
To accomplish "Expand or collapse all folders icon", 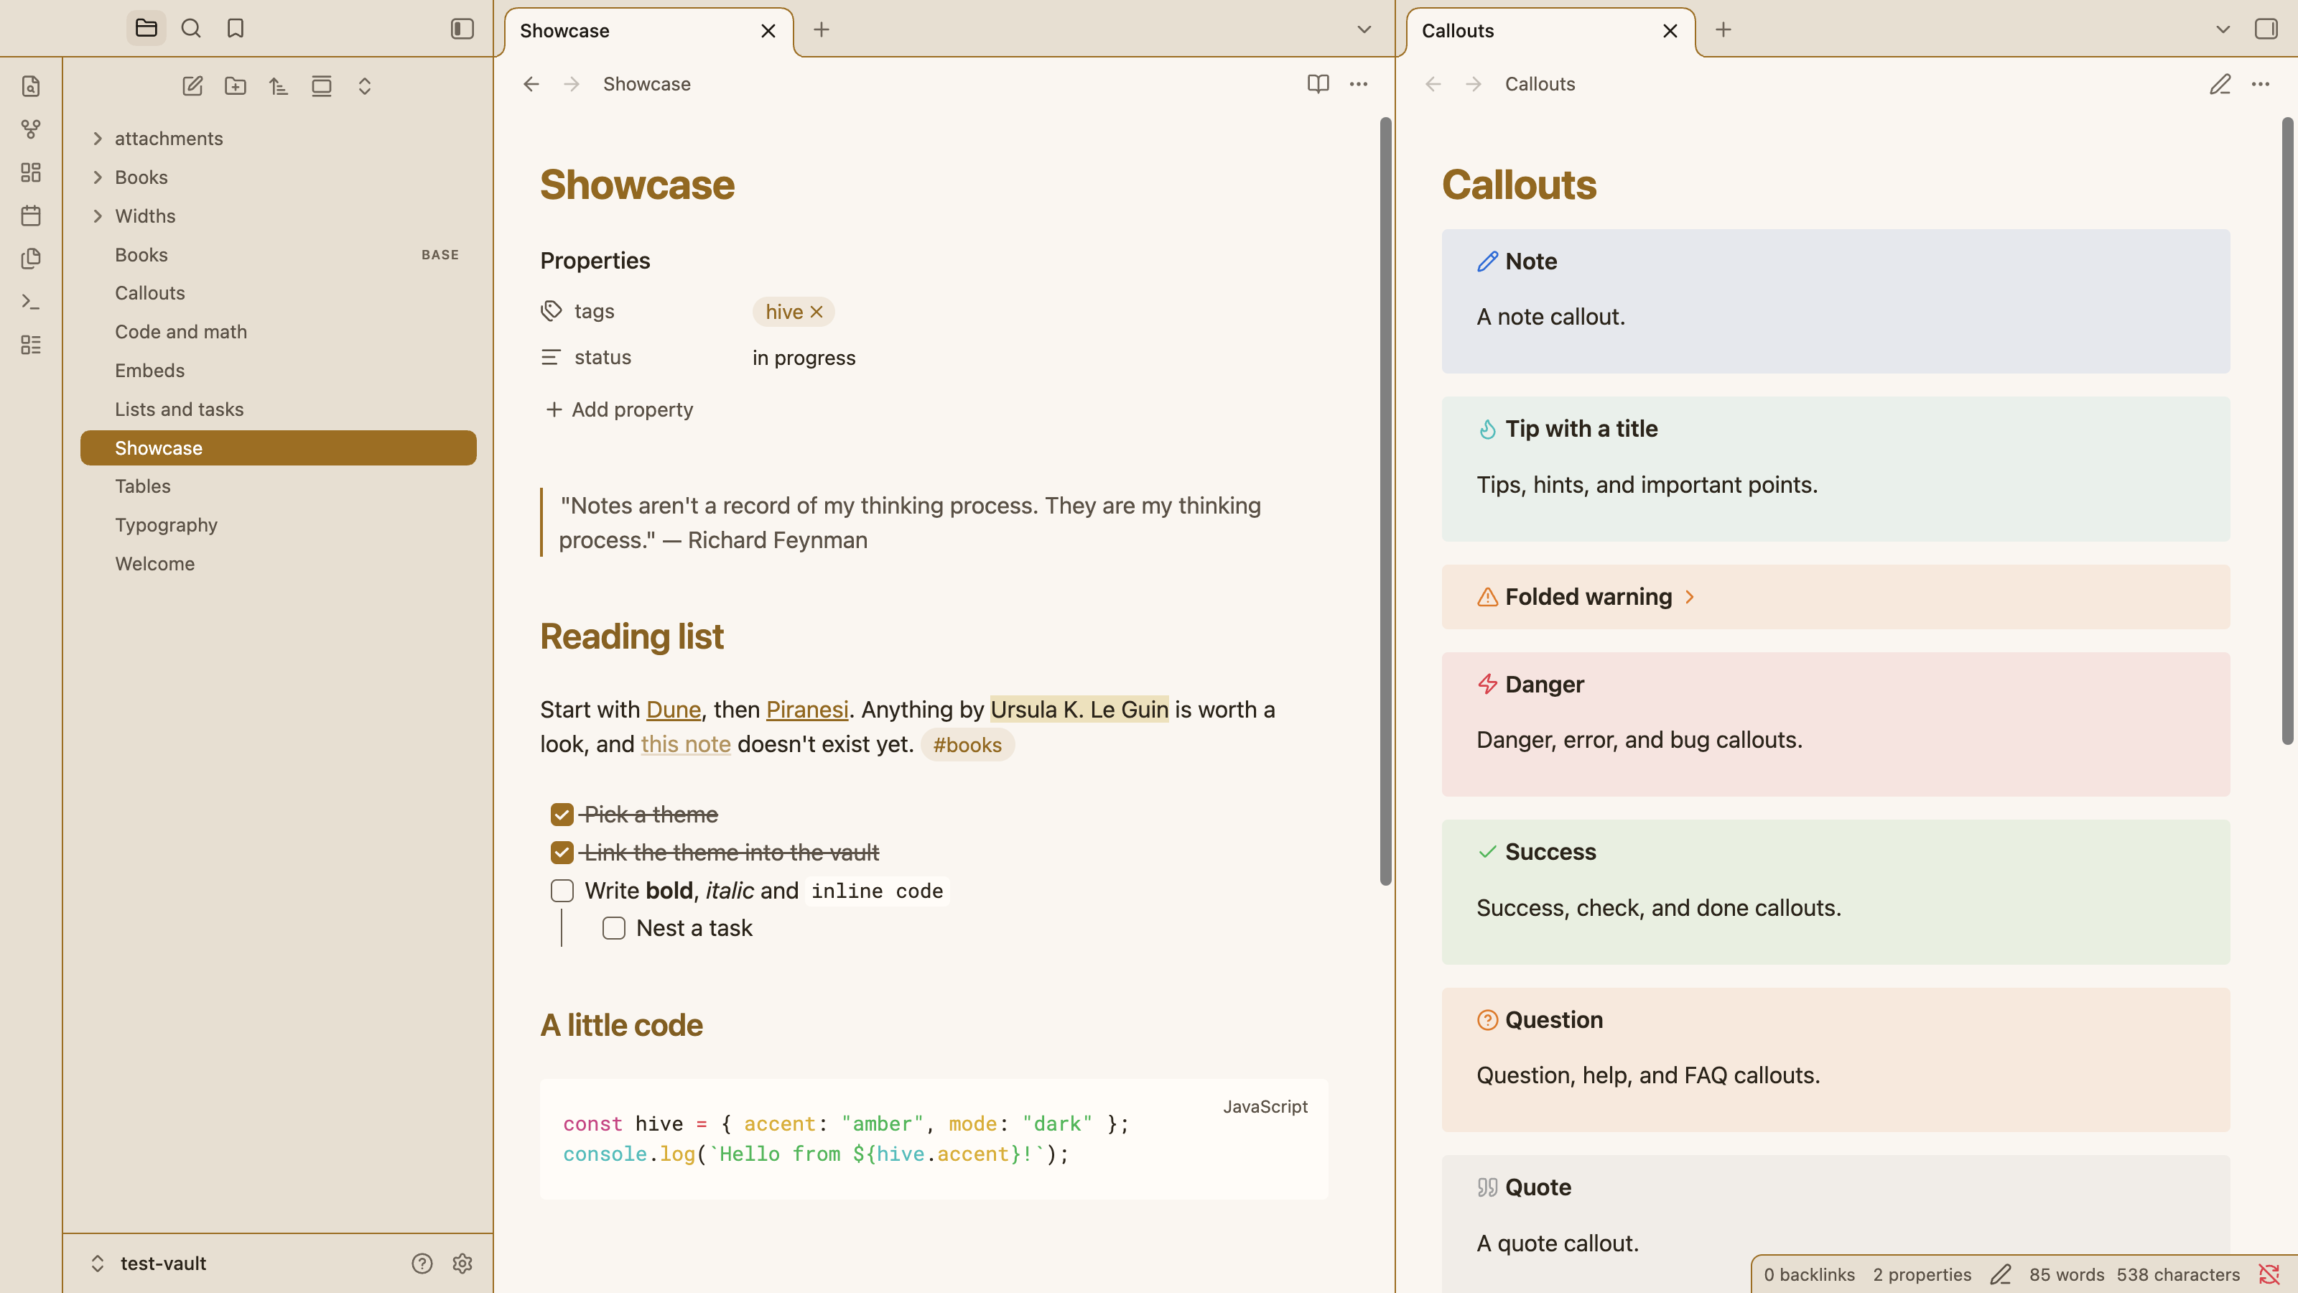I will [x=364, y=85].
